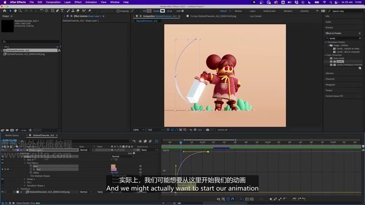The width and height of the screenshot is (365, 205).
Task: Collapse the Color Correction effects folder
Action: (x=326, y=55)
